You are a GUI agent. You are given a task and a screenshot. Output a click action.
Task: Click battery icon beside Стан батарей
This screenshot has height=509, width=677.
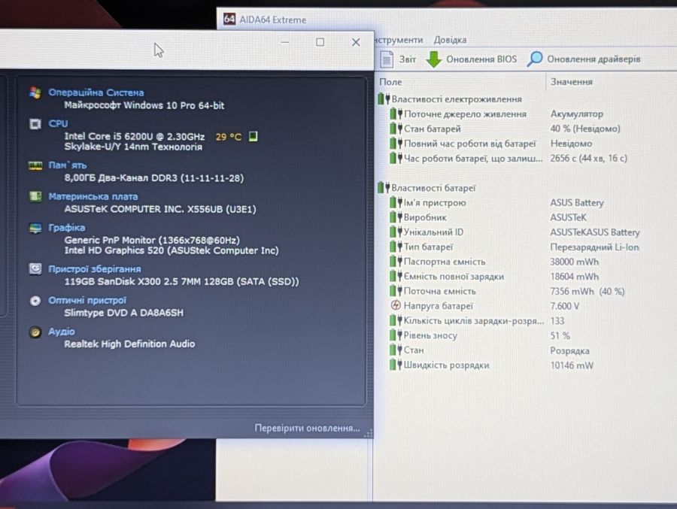click(396, 129)
